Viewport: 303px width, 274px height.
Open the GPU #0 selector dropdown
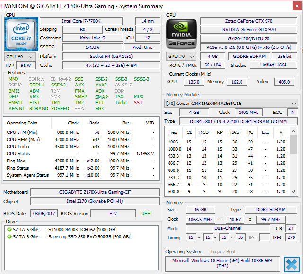pos(181,57)
